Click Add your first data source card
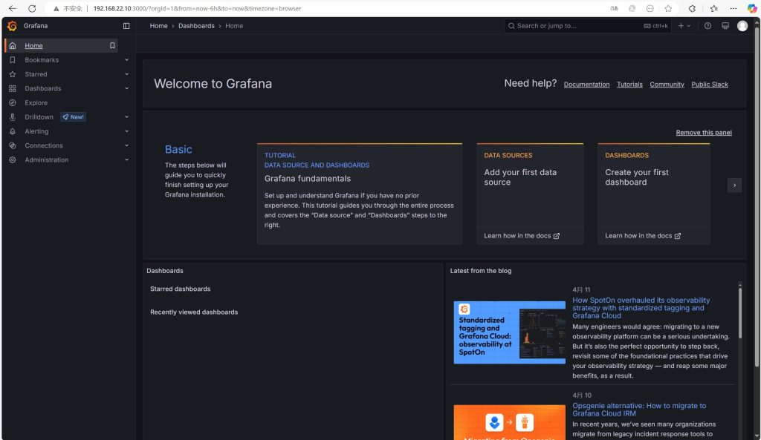This screenshot has width=761, height=440. [x=530, y=194]
